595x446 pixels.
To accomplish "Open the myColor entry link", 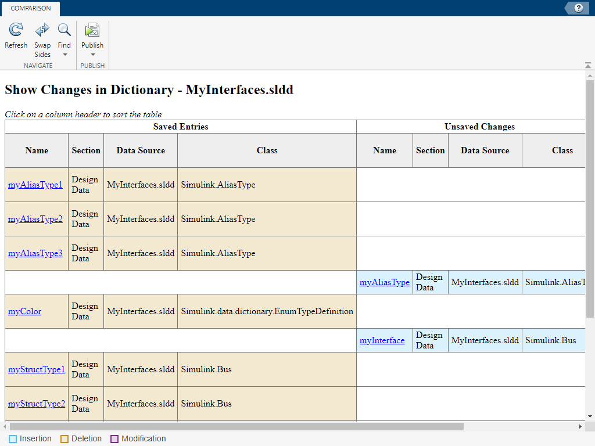I will coord(24,311).
